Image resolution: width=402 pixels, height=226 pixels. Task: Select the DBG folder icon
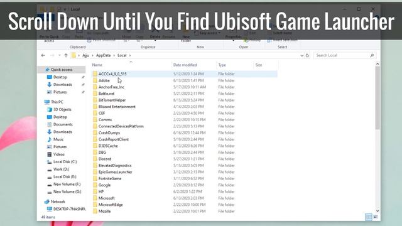pyautogui.click(x=95, y=153)
